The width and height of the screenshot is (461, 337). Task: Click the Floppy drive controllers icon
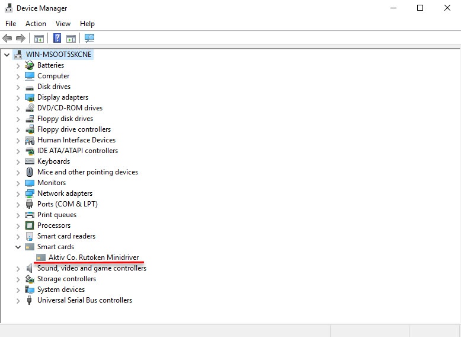click(30, 129)
